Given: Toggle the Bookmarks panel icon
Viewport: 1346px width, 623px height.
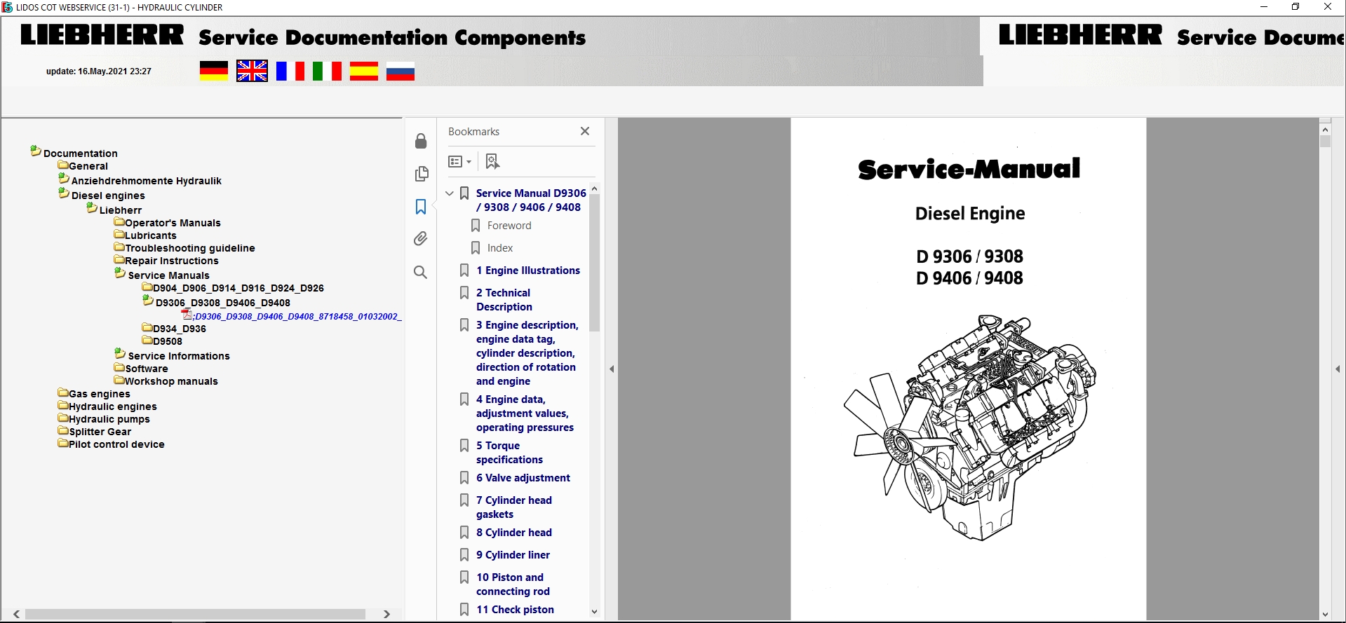Looking at the screenshot, I should pos(421,206).
